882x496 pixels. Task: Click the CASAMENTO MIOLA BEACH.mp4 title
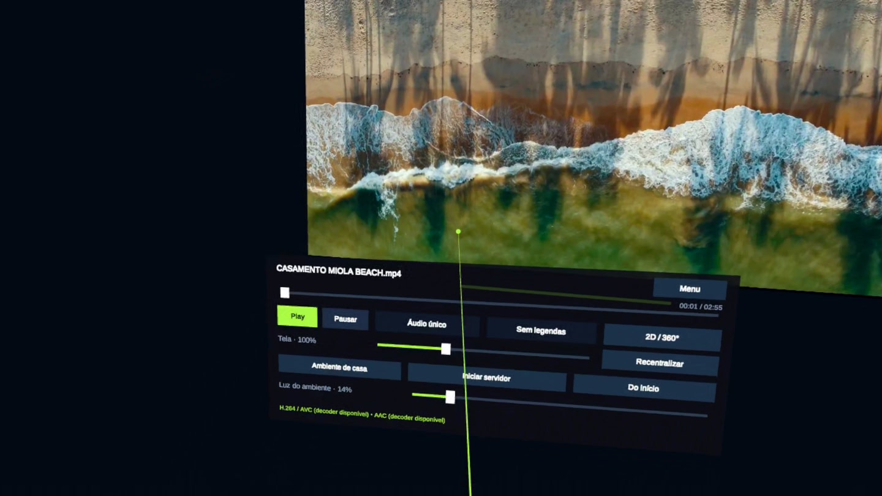339,271
